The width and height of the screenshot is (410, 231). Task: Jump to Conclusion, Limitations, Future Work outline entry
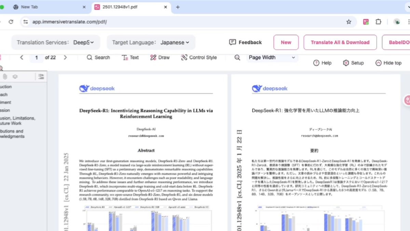pyautogui.click(x=18, y=120)
